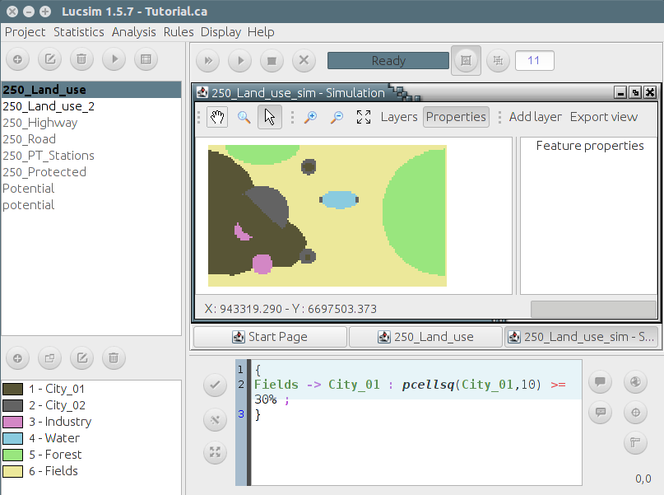The image size is (664, 495).
Task: Select the pointer selection tool
Action: pos(270,117)
